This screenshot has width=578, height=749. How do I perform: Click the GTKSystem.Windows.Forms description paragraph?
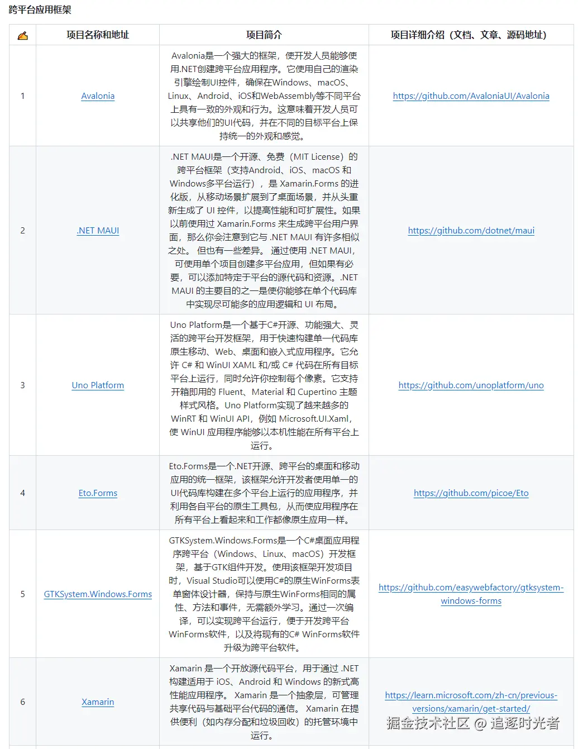[x=264, y=594]
